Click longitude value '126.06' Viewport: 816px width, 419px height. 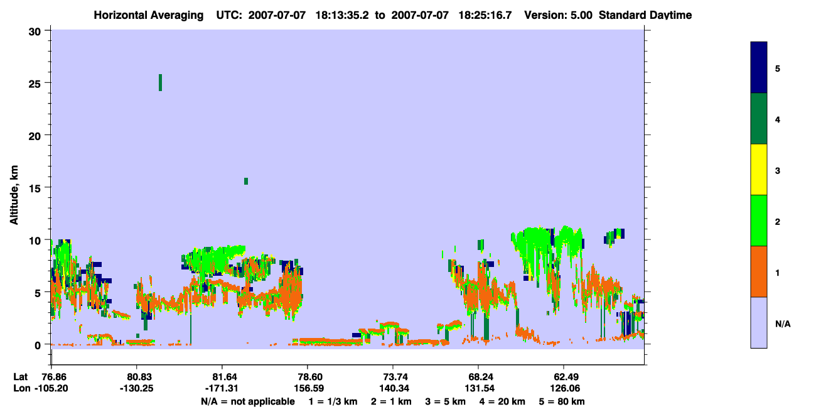pos(564,388)
